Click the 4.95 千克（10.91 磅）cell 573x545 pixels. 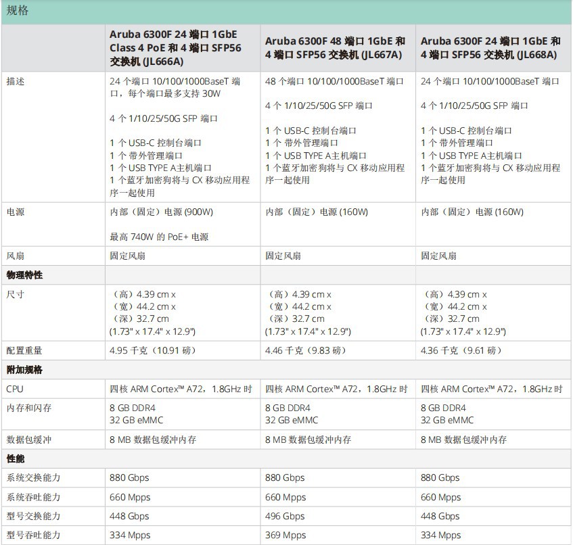click(x=154, y=351)
